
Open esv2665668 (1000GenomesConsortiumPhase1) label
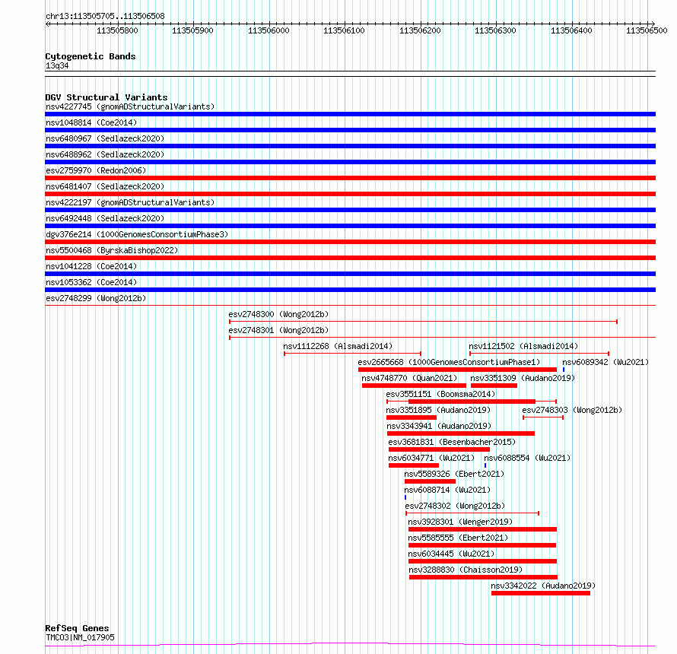449,362
